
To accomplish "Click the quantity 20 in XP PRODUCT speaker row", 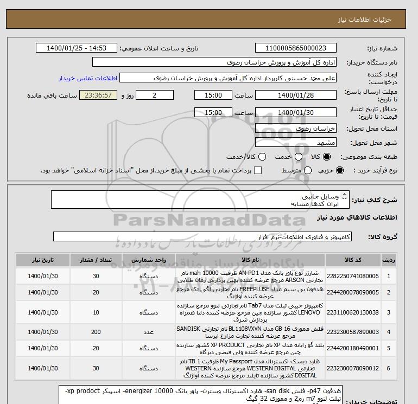I will pyautogui.click(x=96, y=348).
